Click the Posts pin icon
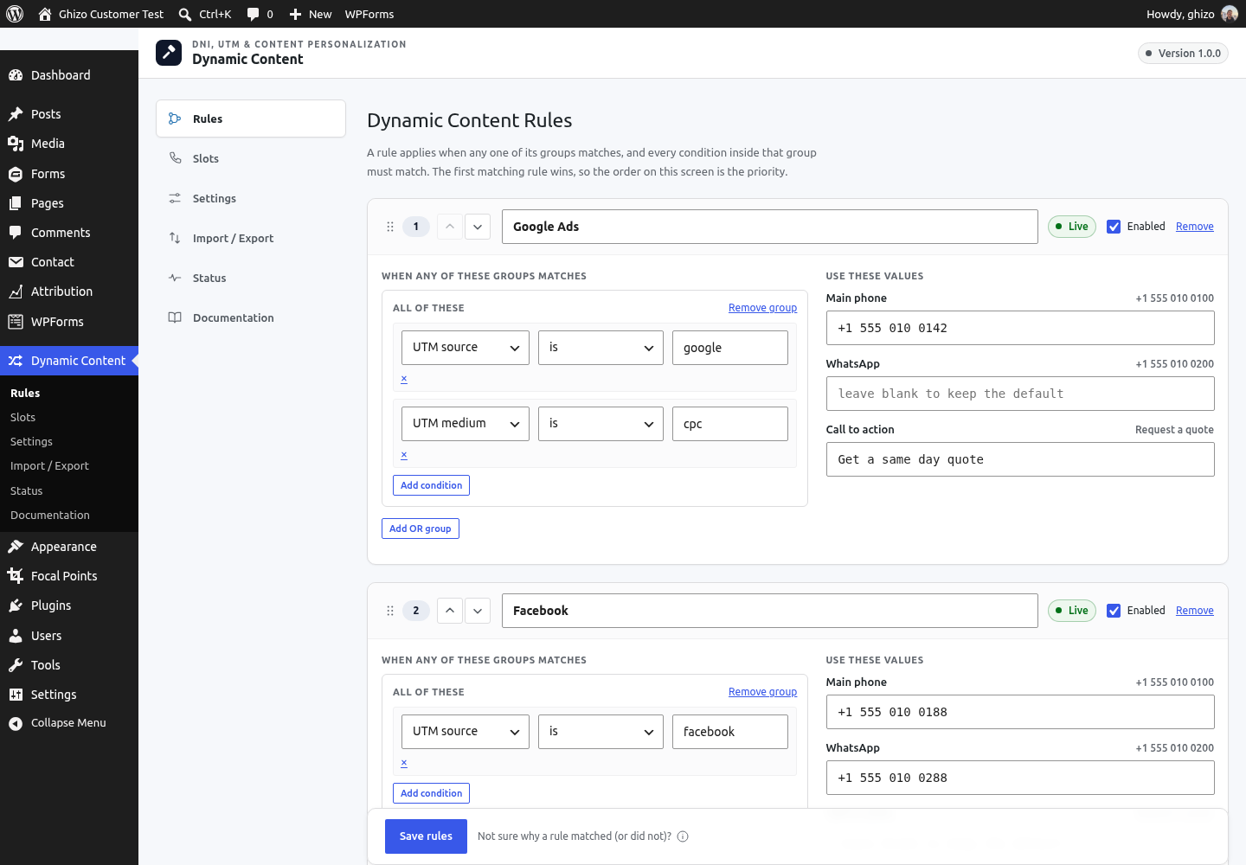This screenshot has height=865, width=1246. point(16,114)
